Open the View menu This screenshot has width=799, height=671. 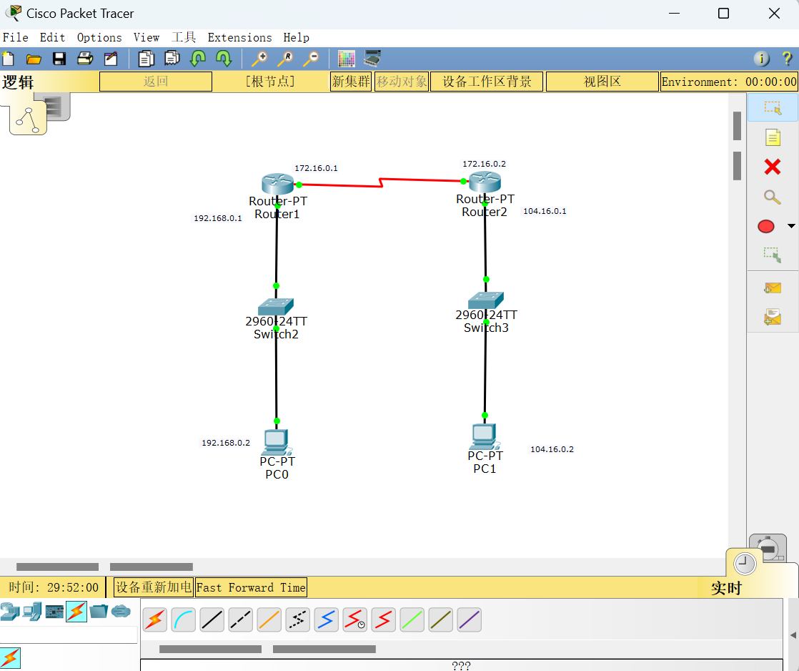pyautogui.click(x=147, y=38)
